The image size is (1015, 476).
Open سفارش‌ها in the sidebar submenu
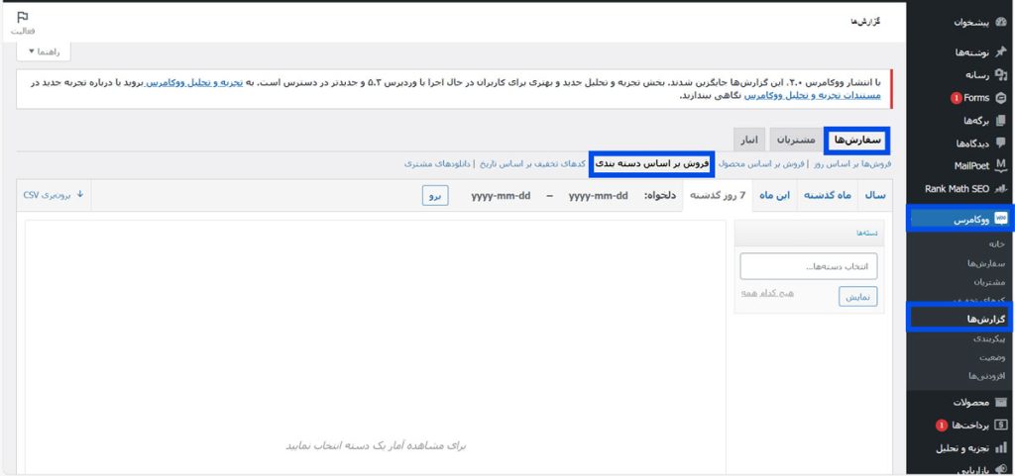[x=986, y=263]
